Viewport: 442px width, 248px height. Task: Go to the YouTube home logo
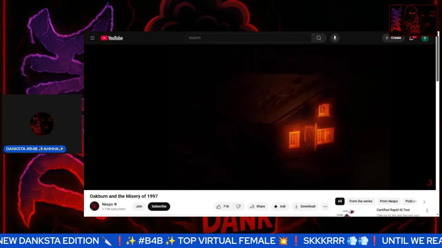(x=112, y=38)
